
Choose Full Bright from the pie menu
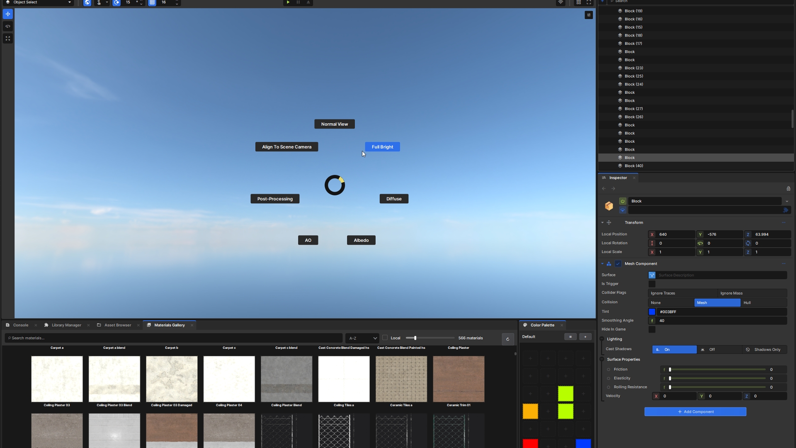click(382, 147)
